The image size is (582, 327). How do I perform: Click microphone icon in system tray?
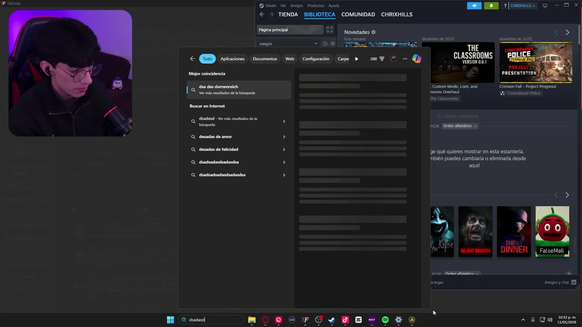pos(532,320)
